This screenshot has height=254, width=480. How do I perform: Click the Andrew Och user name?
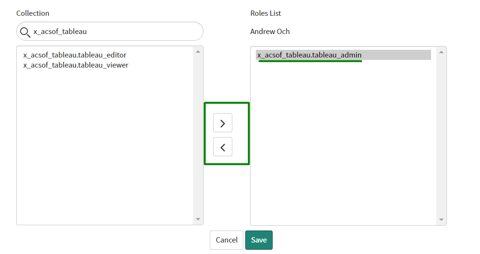pyautogui.click(x=270, y=32)
